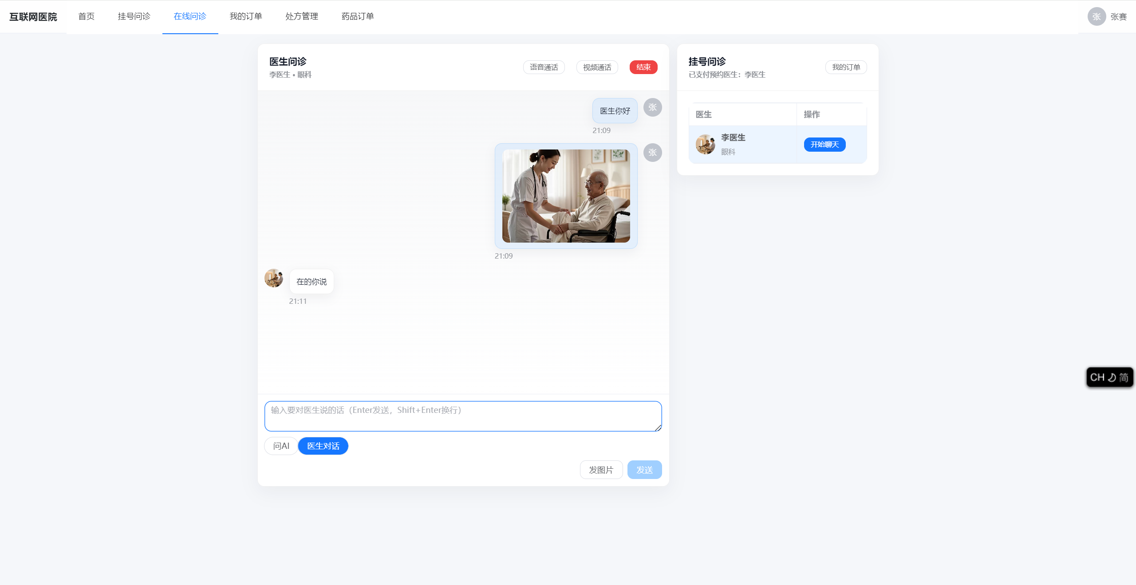This screenshot has width=1136, height=585.
Task: Open the sent nurse and patient photo
Action: coord(566,196)
